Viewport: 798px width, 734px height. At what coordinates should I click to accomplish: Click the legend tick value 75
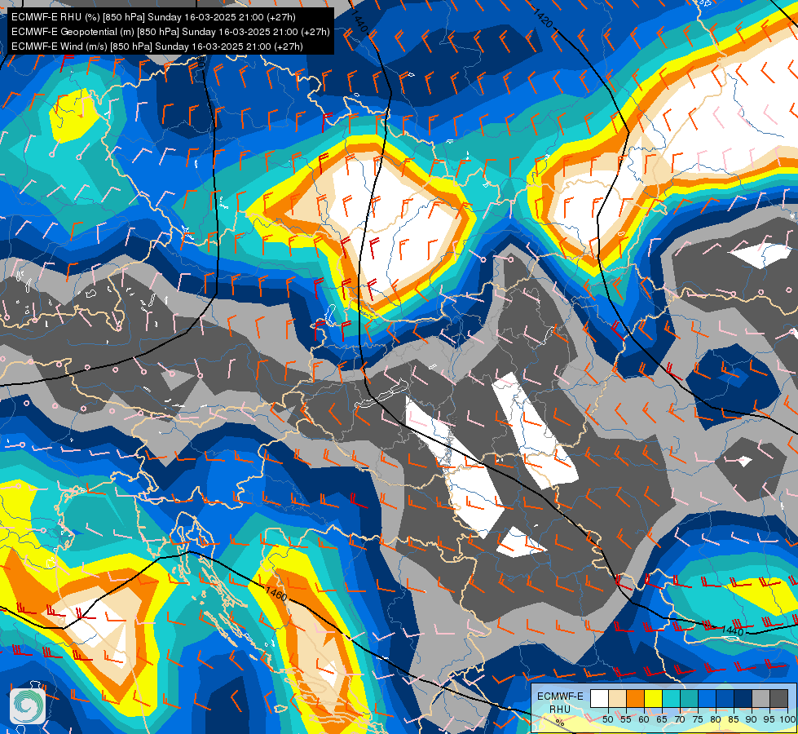tap(698, 719)
